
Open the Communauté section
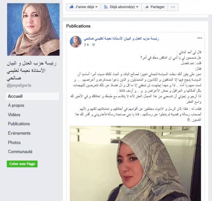20,152
